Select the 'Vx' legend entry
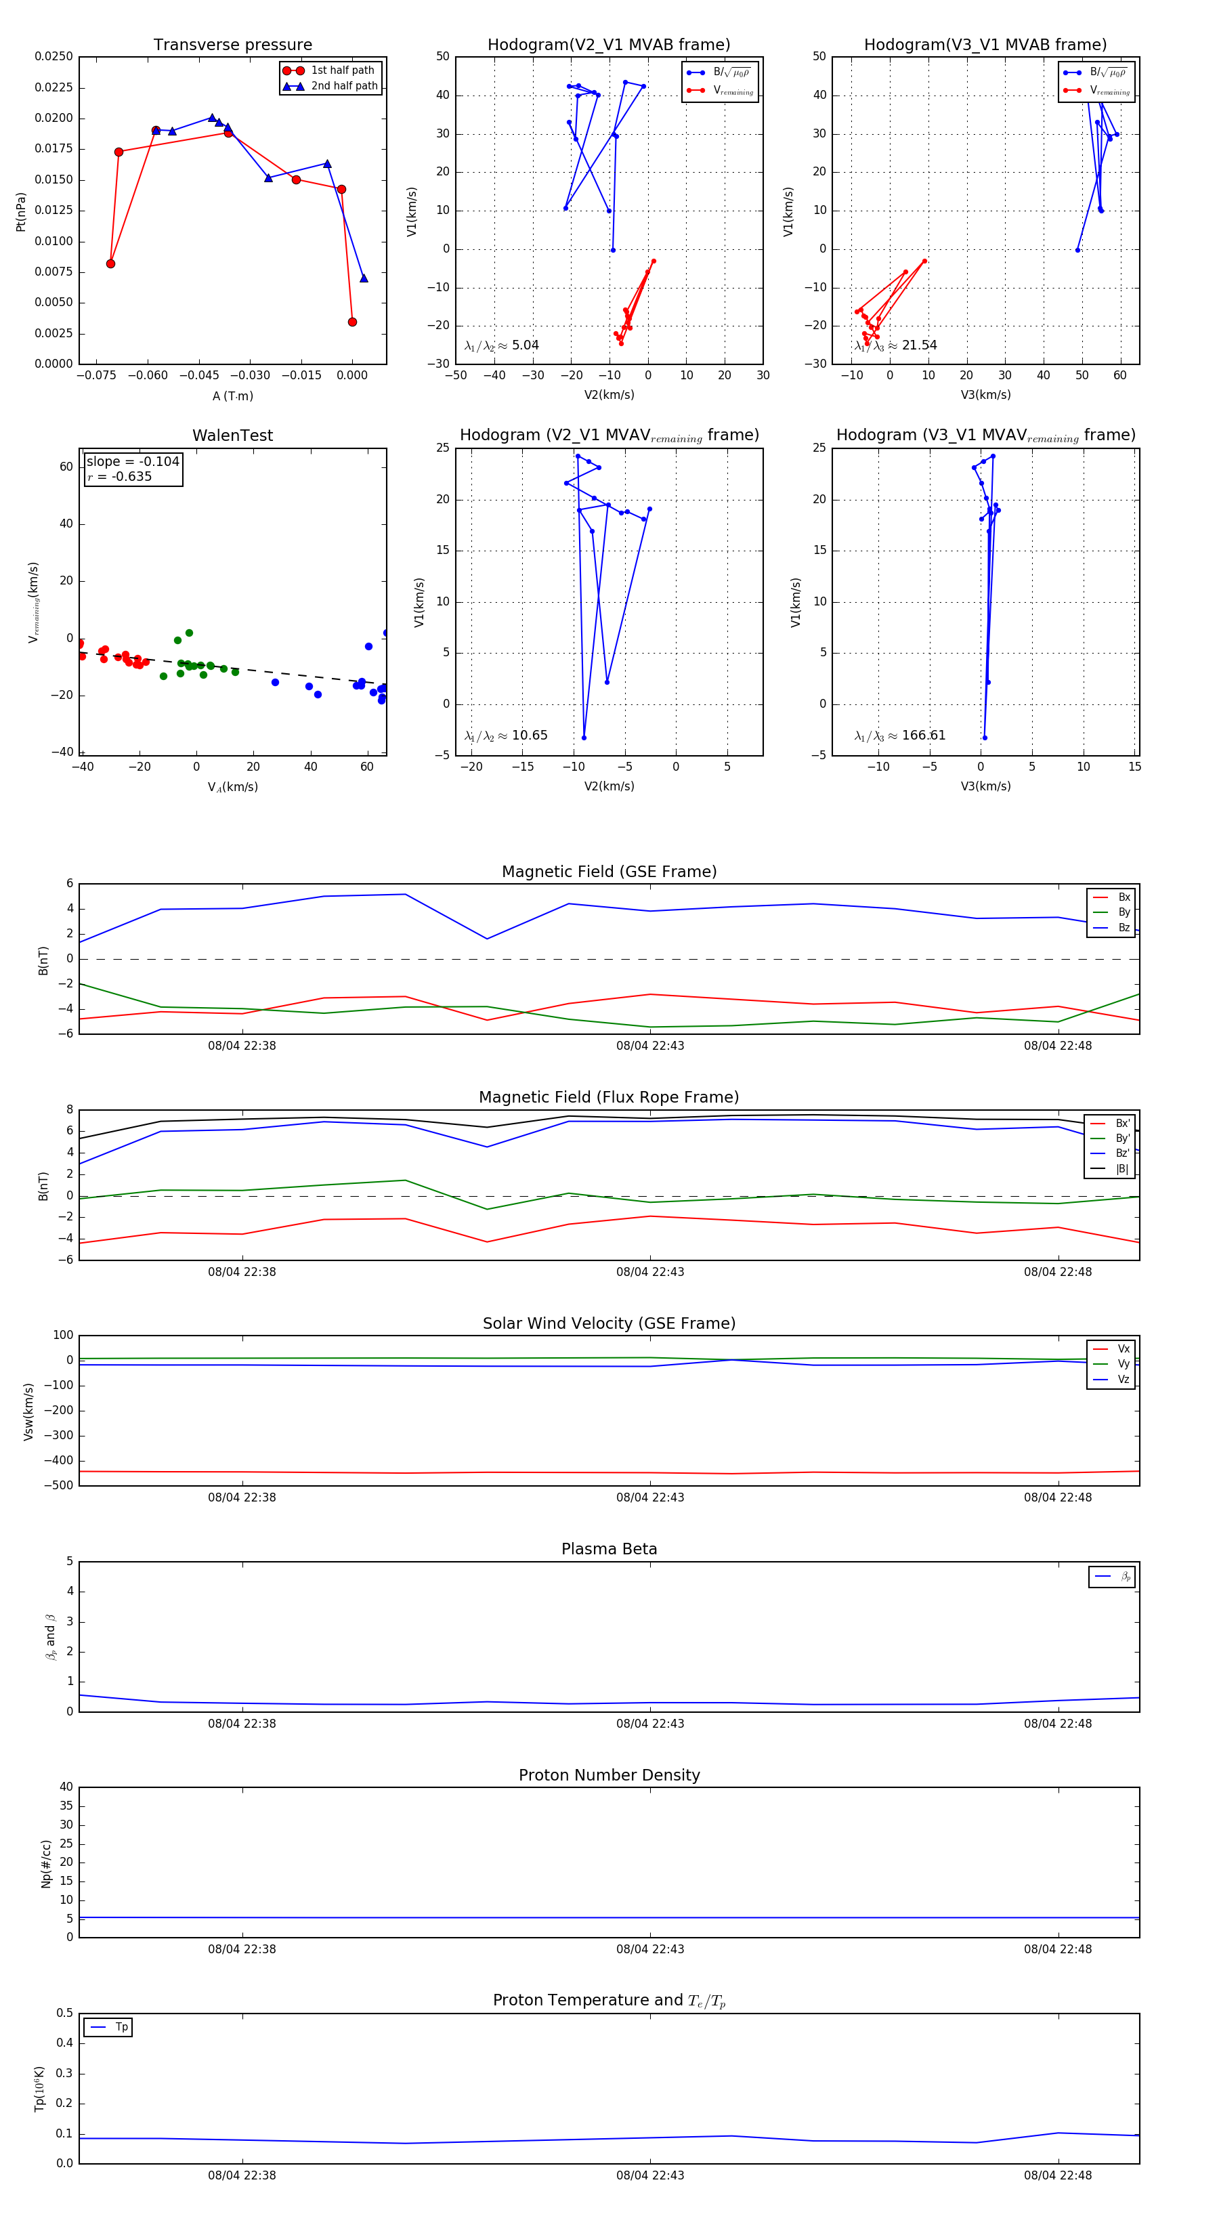Image resolution: width=1219 pixels, height=2235 pixels. click(1111, 1348)
